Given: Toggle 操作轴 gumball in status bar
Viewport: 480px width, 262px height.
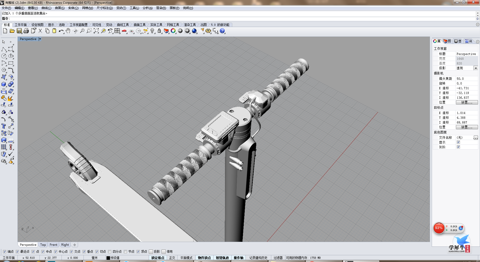Looking at the screenshot, I should point(238,258).
